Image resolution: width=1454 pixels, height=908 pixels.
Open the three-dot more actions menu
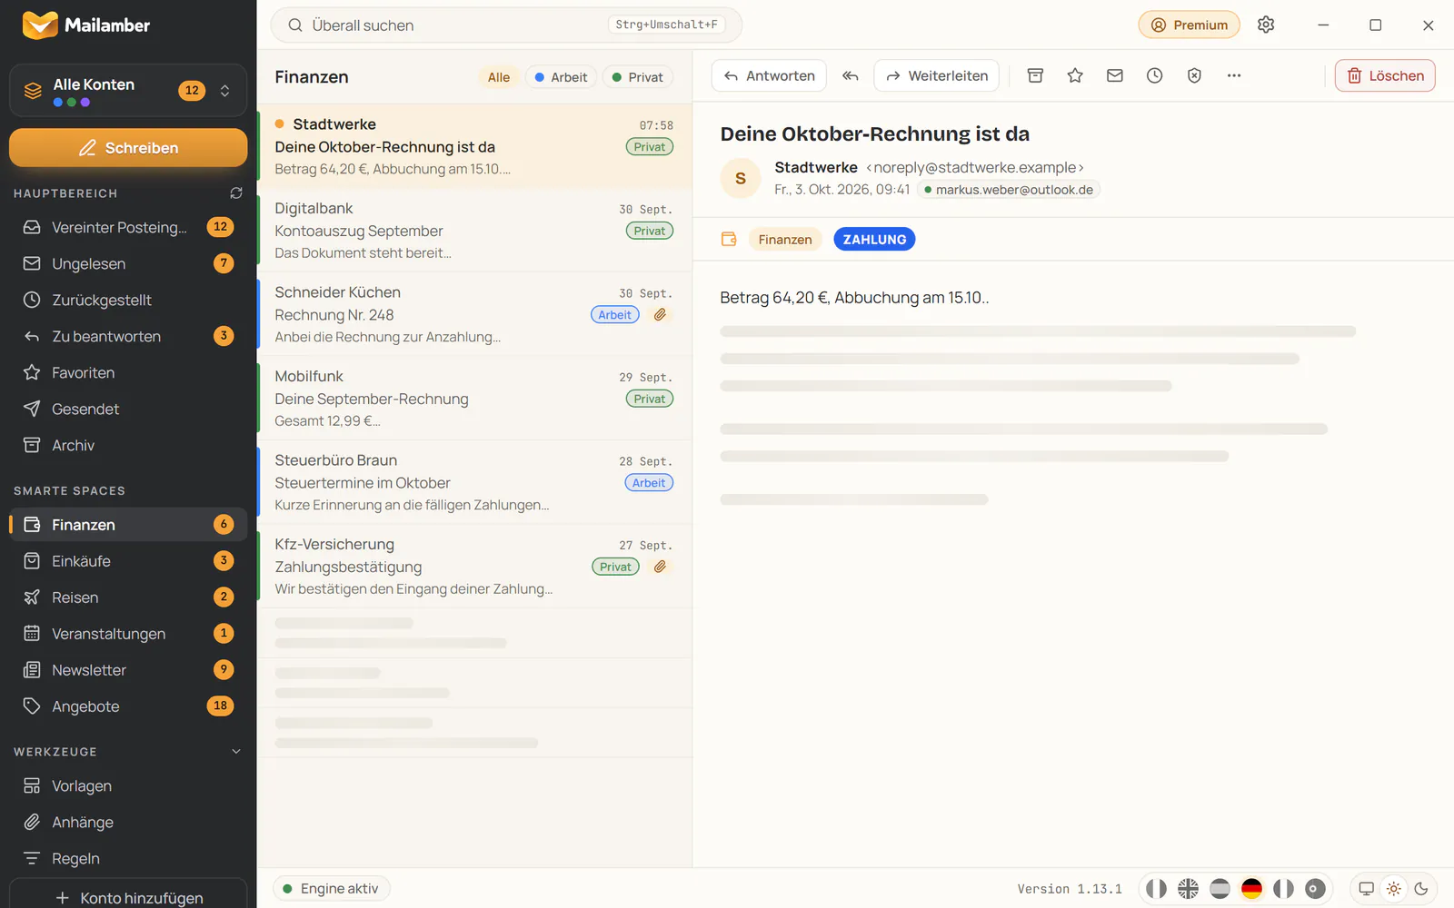click(x=1234, y=75)
